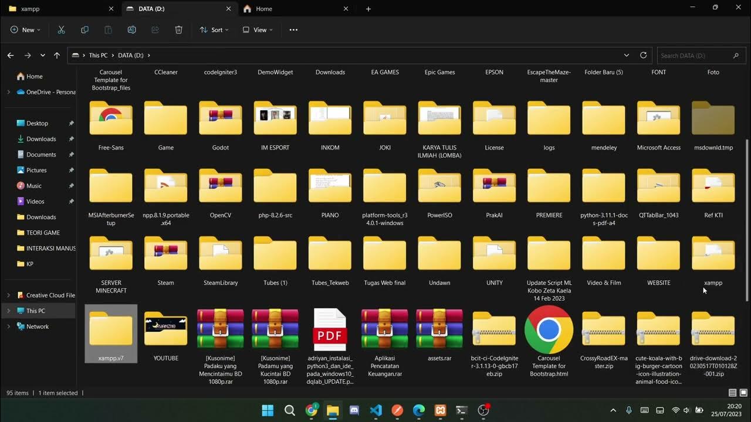The image size is (751, 422).
Task: Open Visual Studio Code from taskbar
Action: click(376, 410)
